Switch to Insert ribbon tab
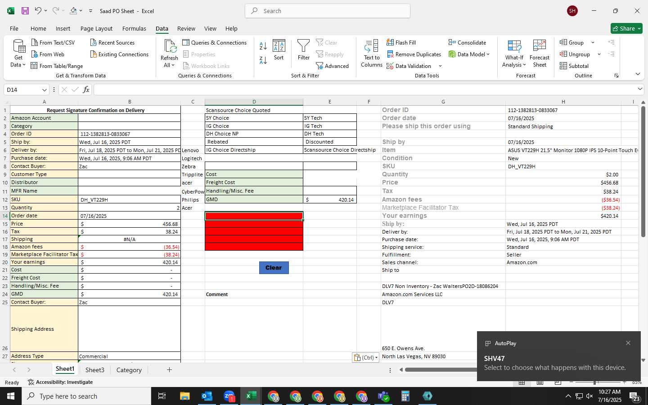This screenshot has height=405, width=648. tap(63, 28)
